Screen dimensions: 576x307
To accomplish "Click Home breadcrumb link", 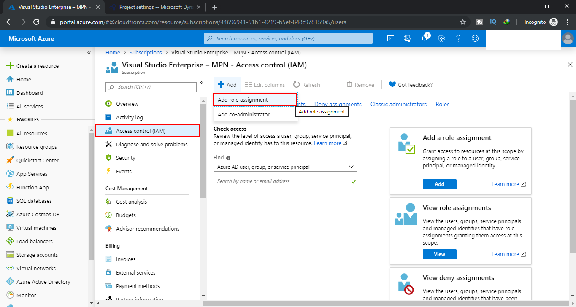I will point(113,53).
